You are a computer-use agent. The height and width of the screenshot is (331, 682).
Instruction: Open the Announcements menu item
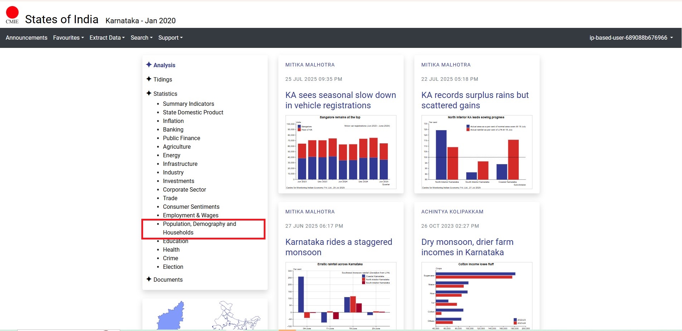(x=26, y=38)
